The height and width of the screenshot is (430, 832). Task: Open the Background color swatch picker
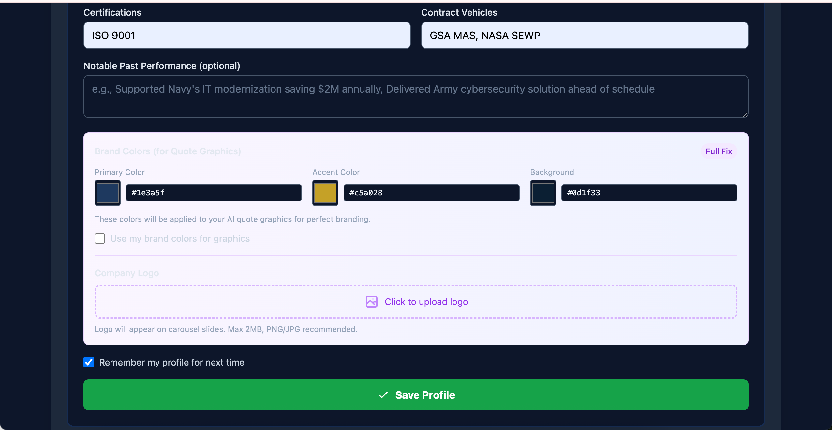[543, 193]
